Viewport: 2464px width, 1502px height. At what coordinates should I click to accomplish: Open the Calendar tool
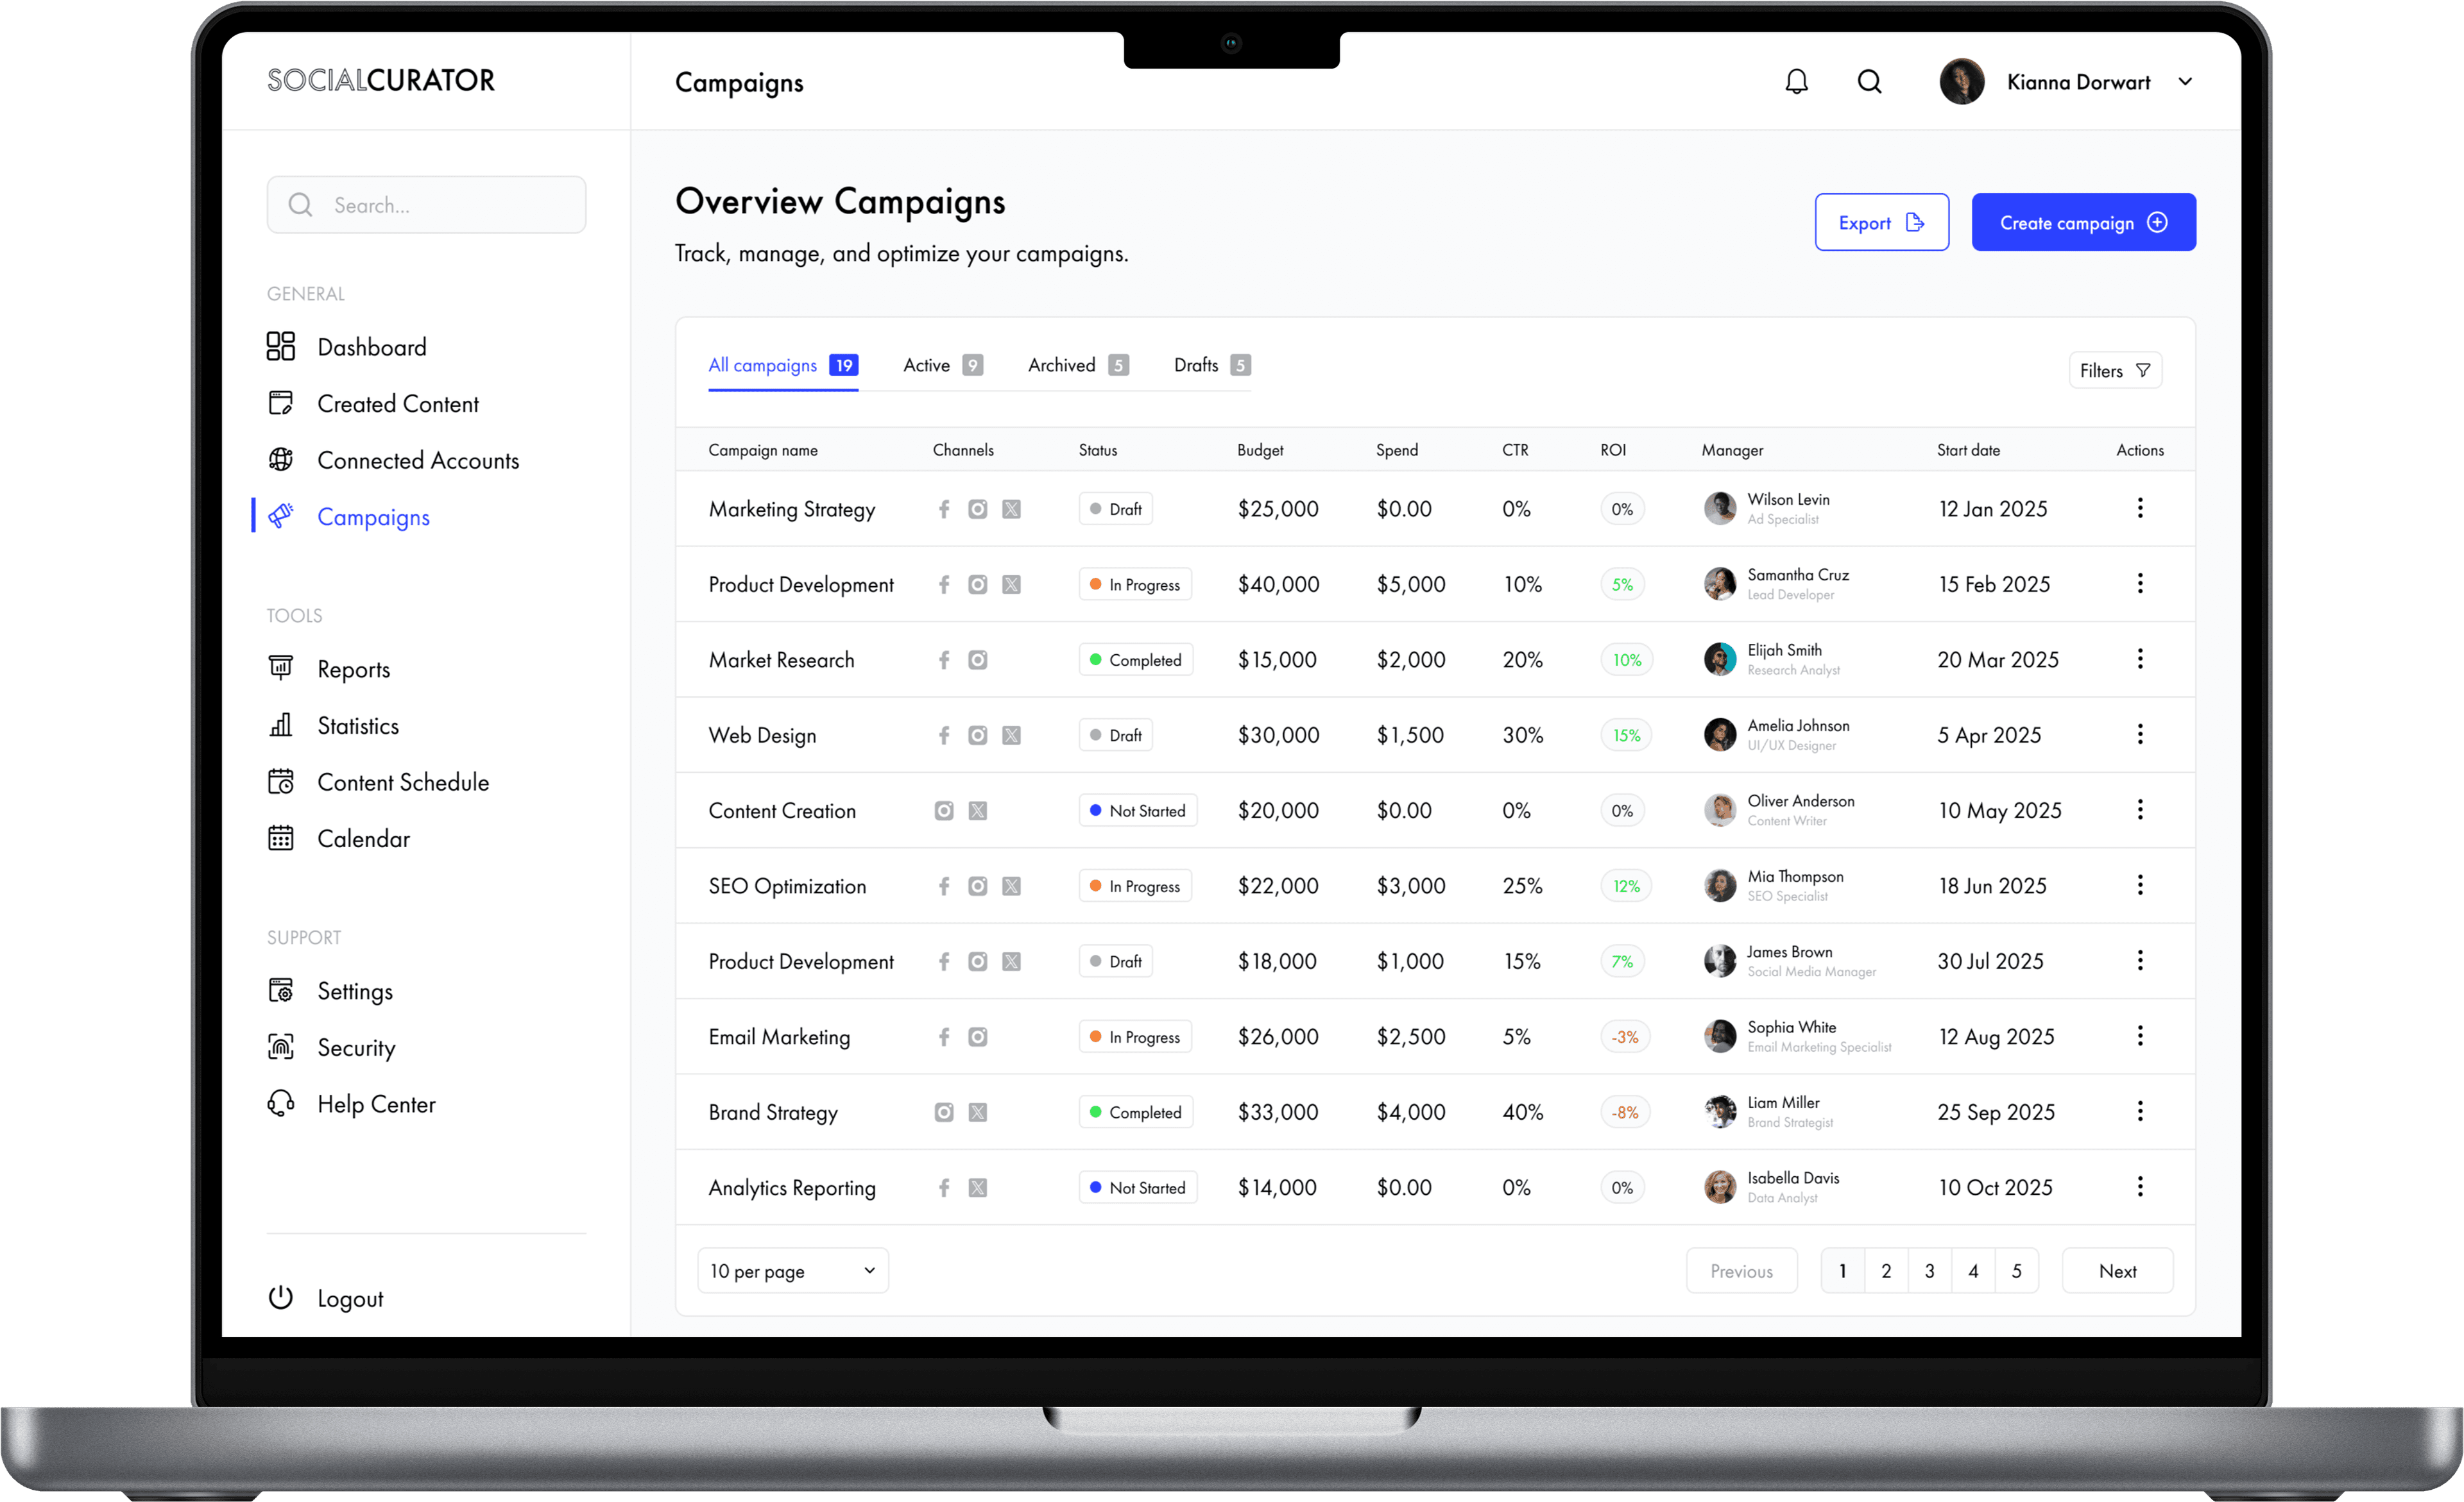pos(338,838)
